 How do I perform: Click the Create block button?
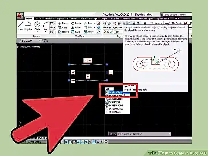177,23
